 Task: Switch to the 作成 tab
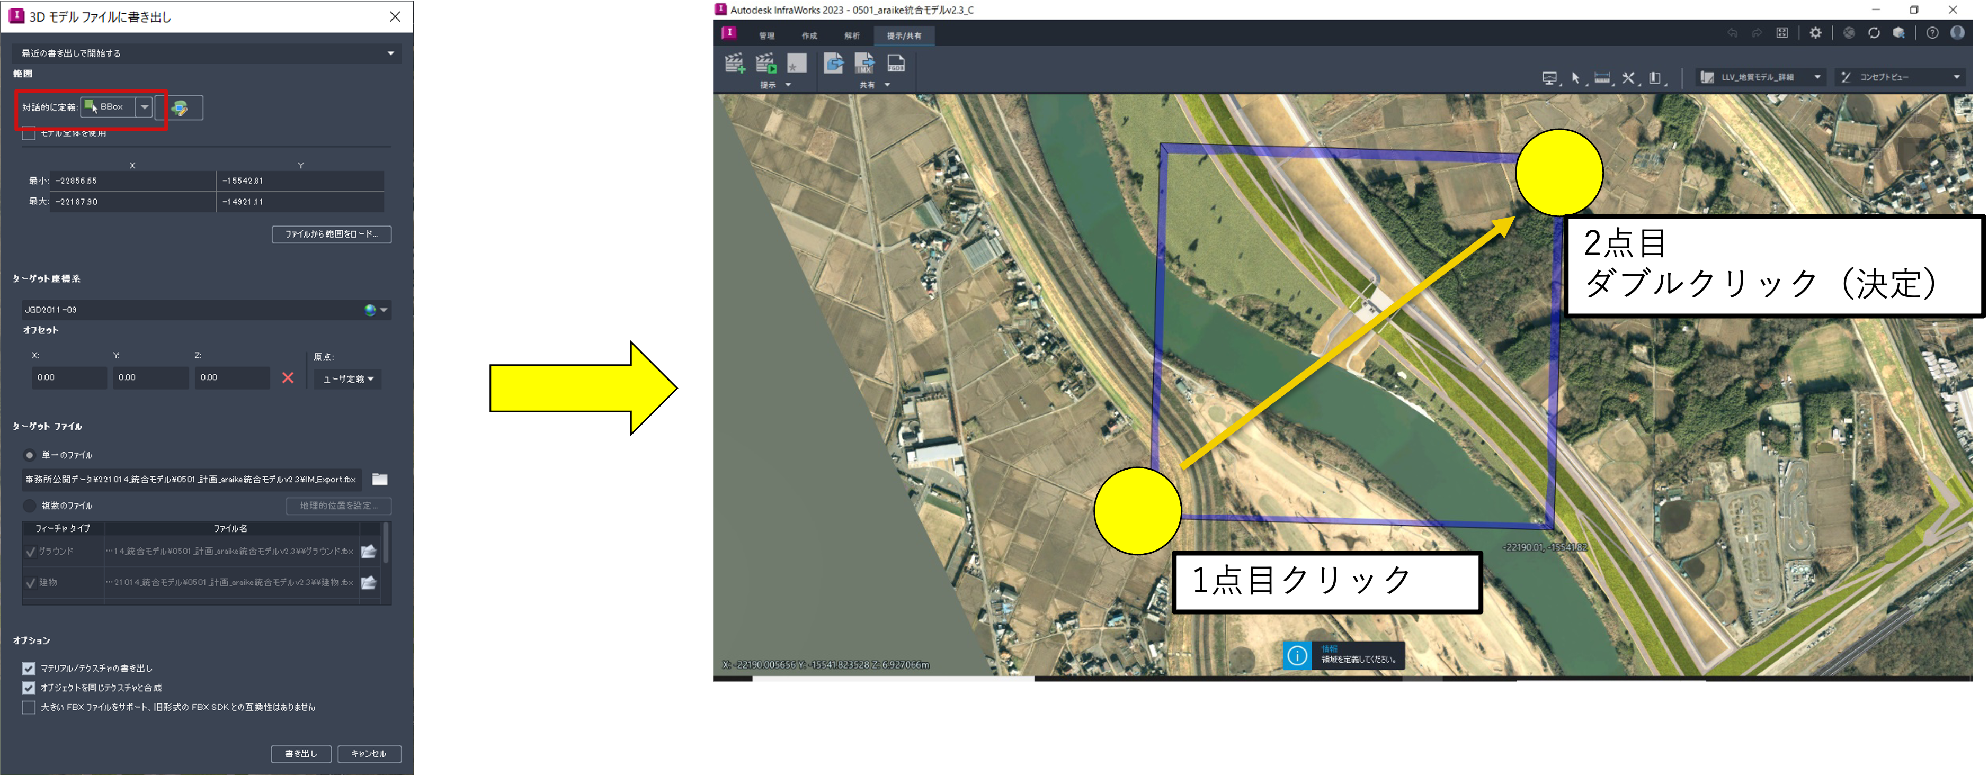click(x=809, y=35)
